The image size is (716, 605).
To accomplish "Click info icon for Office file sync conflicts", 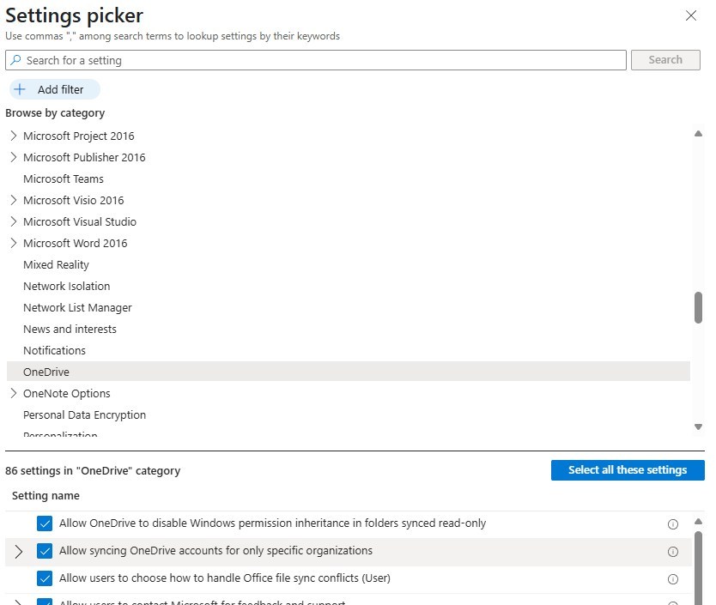I will pos(673,578).
